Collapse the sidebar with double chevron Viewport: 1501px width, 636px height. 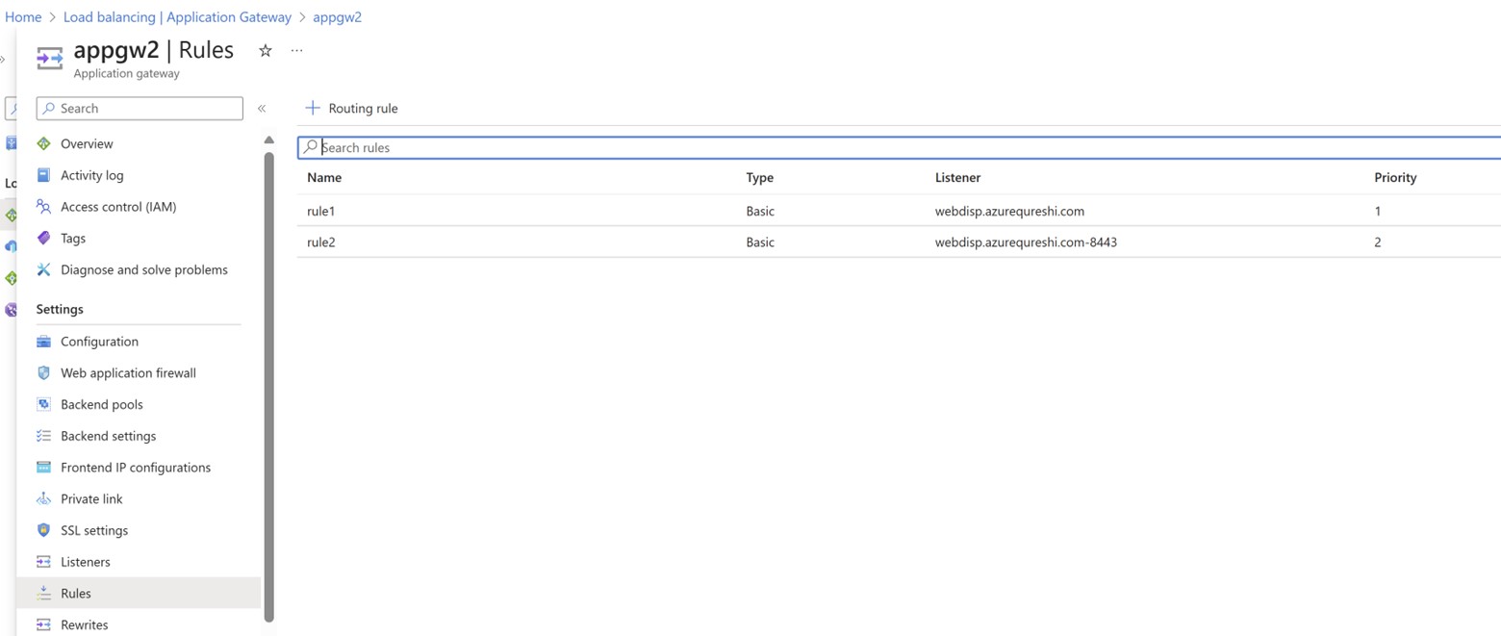pos(262,108)
